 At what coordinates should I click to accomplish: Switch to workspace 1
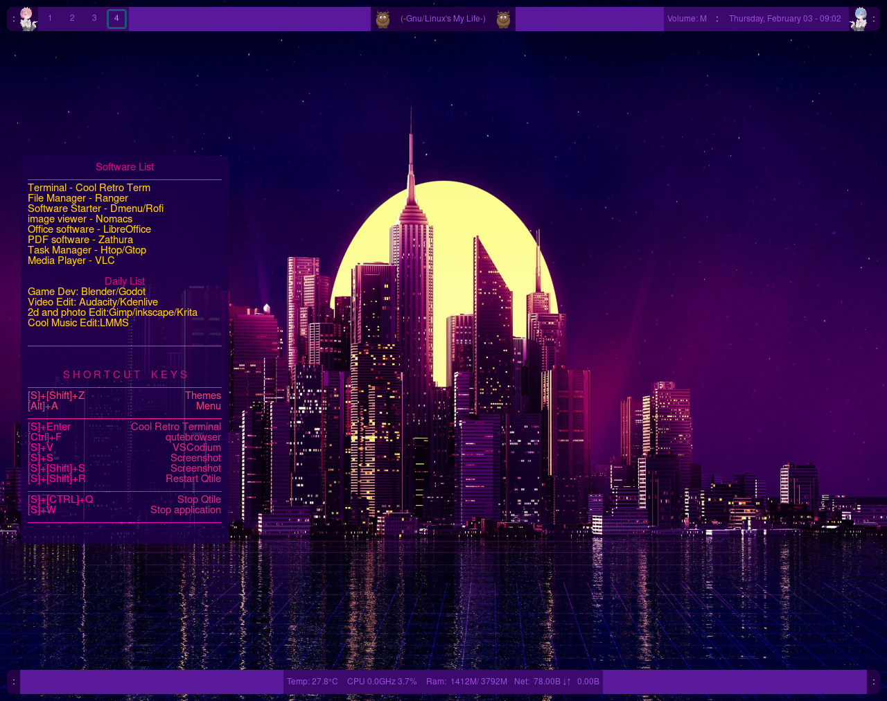tap(50, 19)
